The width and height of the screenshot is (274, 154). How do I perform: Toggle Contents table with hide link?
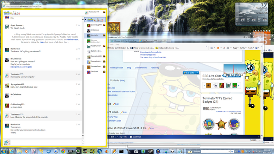pyautogui.click(x=122, y=80)
